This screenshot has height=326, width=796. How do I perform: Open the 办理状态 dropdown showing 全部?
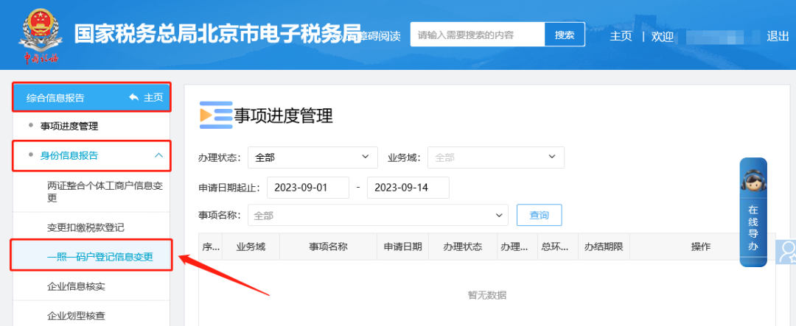(x=313, y=157)
